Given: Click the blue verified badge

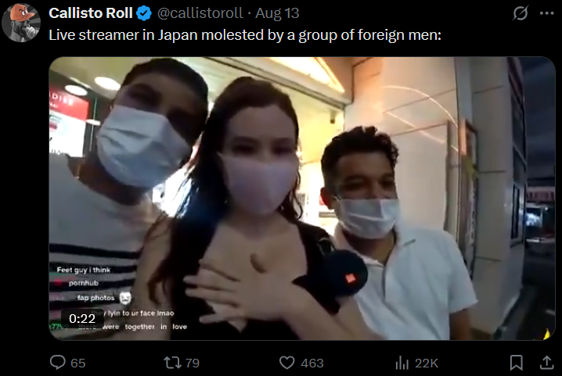Looking at the screenshot, I should [x=144, y=13].
